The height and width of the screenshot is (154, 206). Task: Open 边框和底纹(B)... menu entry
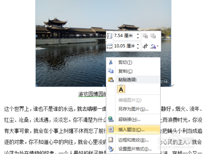pyautogui.click(x=133, y=140)
